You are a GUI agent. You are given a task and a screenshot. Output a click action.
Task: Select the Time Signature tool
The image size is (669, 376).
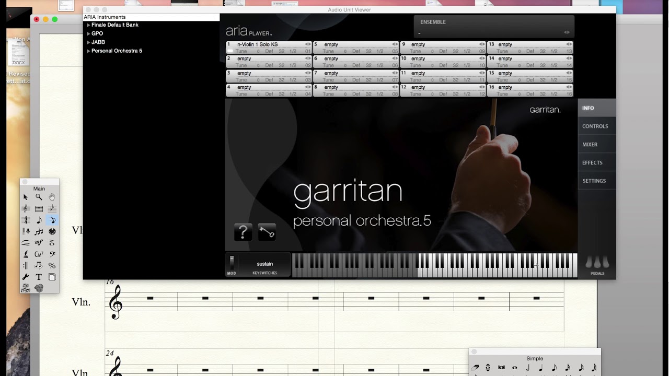coord(26,220)
